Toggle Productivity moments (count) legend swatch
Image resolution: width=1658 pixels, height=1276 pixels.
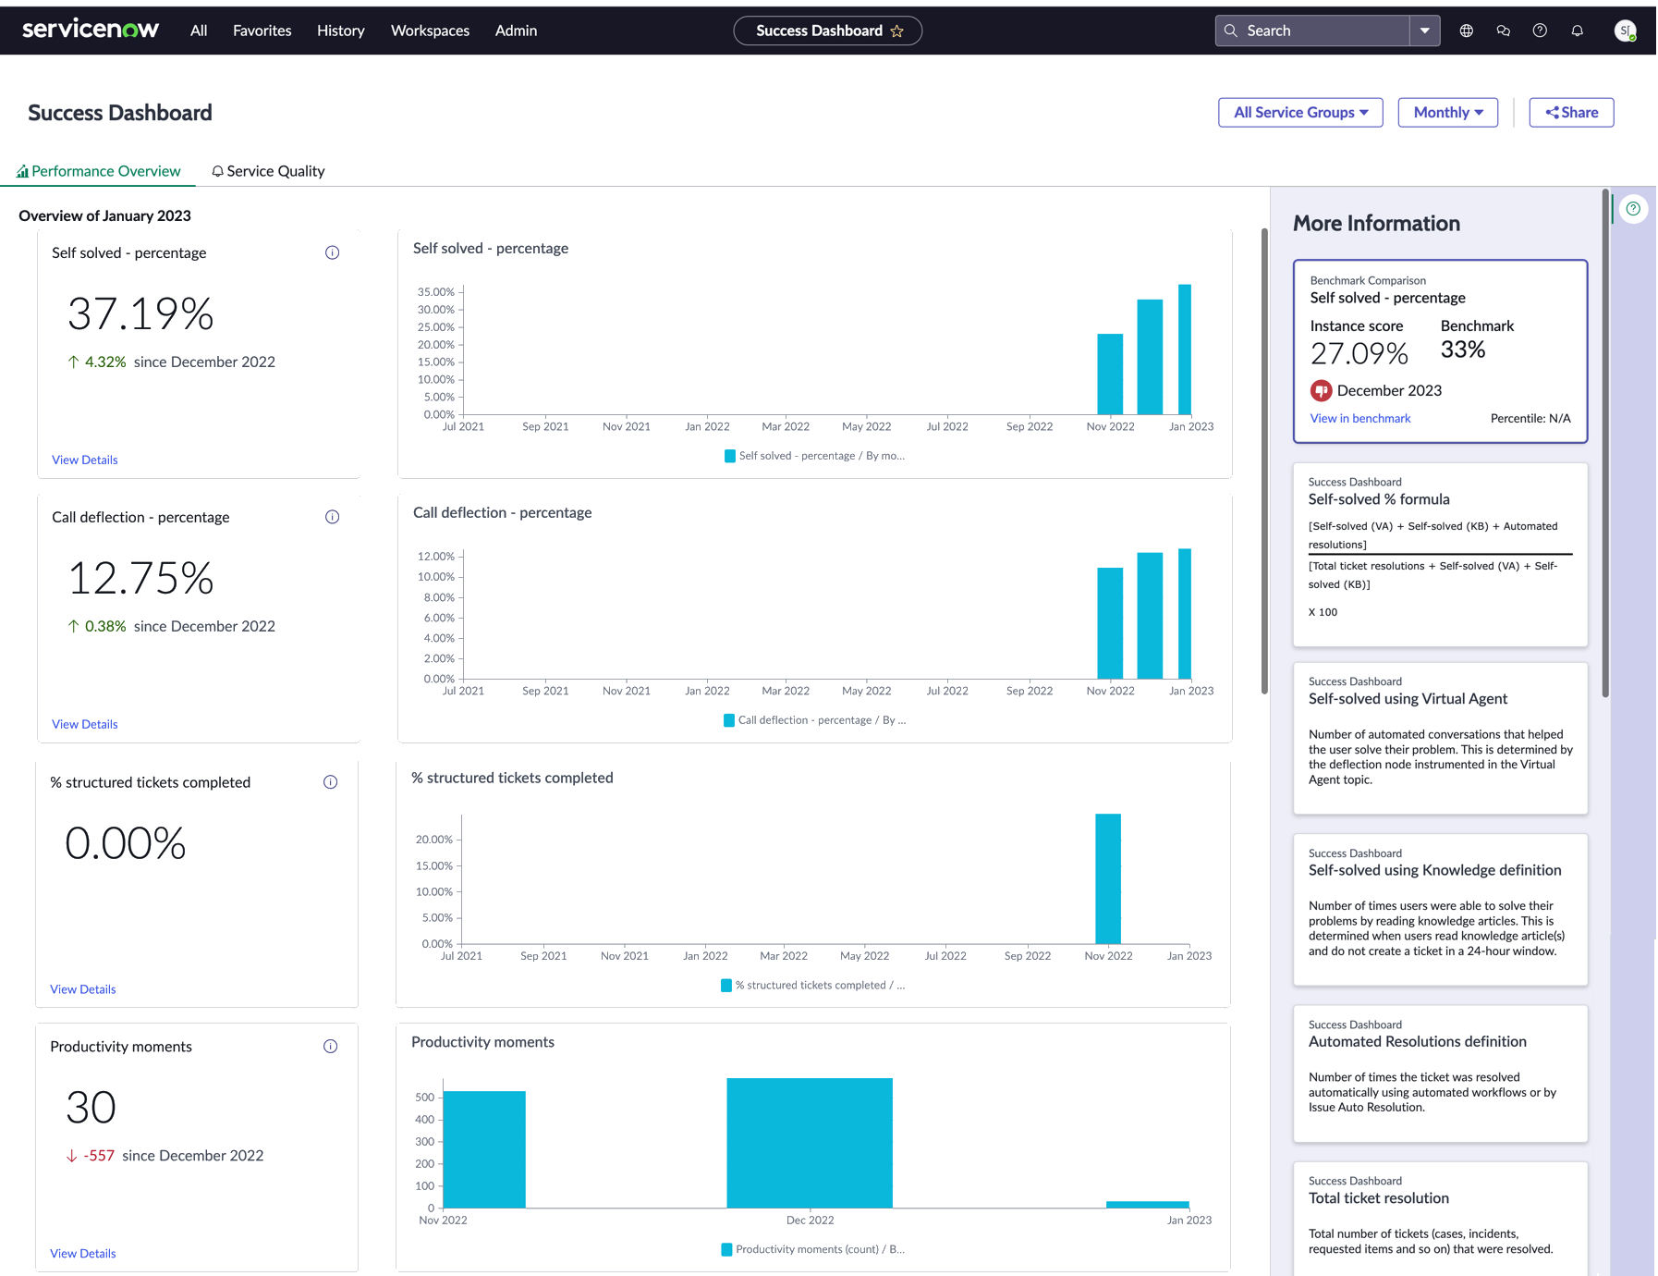point(726,1250)
